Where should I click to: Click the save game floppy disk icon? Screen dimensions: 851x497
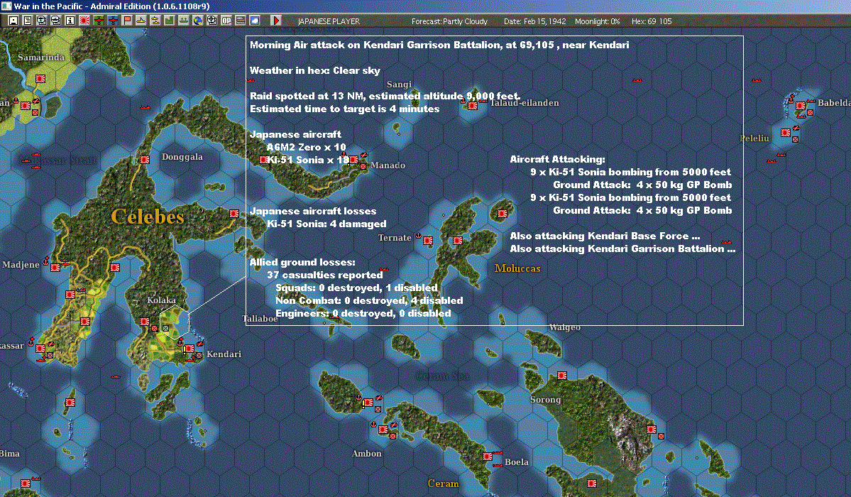click(x=13, y=21)
